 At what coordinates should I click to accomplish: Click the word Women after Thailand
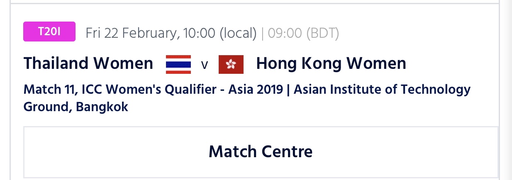coord(123,63)
